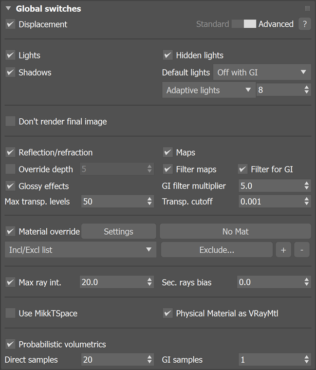The height and width of the screenshot is (370, 316).
Task: Click the material override Settings button
Action: (118, 232)
